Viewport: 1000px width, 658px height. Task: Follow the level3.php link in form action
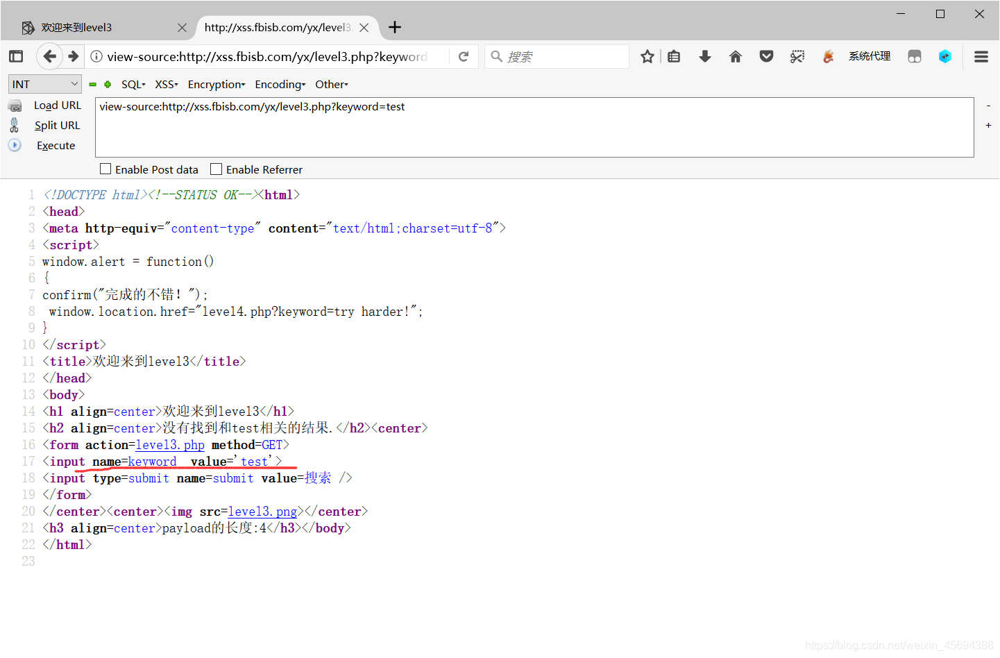click(170, 445)
